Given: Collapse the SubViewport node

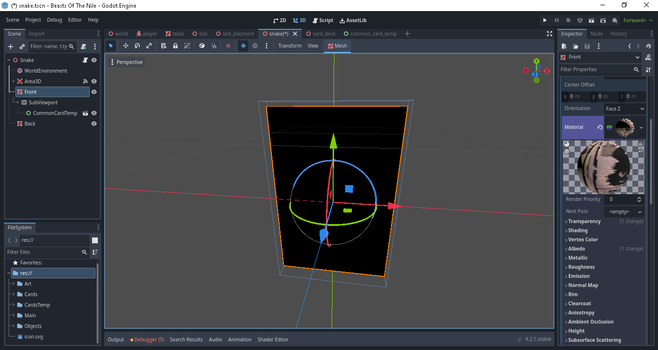Looking at the screenshot, I should [x=17, y=102].
